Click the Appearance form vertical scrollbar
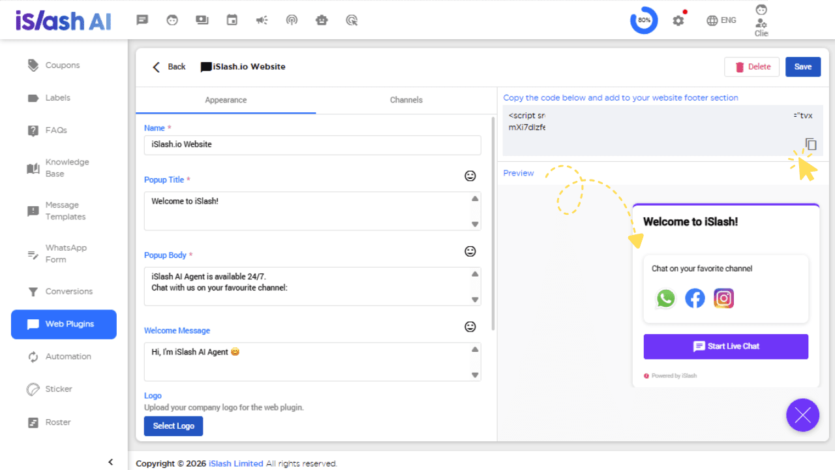 pyautogui.click(x=493, y=223)
